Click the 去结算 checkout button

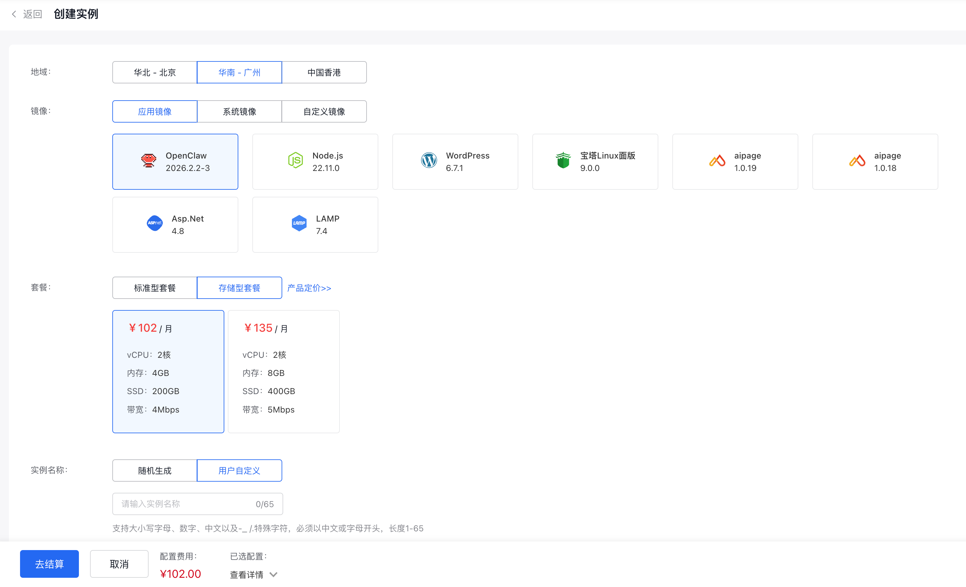49,564
